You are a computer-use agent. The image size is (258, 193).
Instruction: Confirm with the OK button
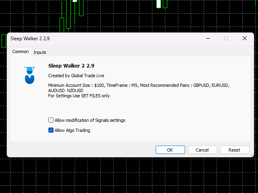pyautogui.click(x=170, y=150)
